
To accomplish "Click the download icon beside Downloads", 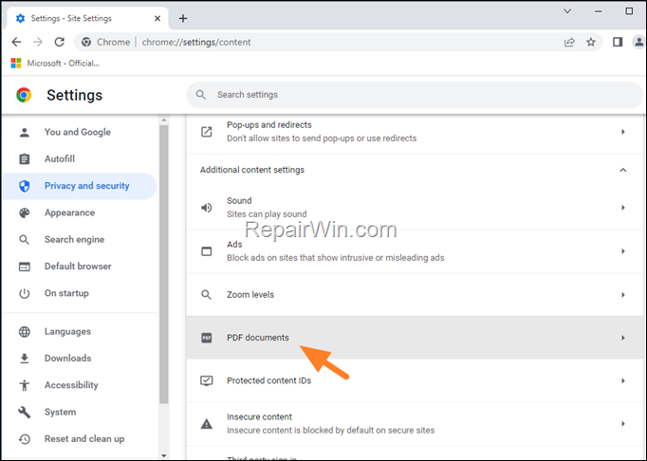I will tap(25, 359).
